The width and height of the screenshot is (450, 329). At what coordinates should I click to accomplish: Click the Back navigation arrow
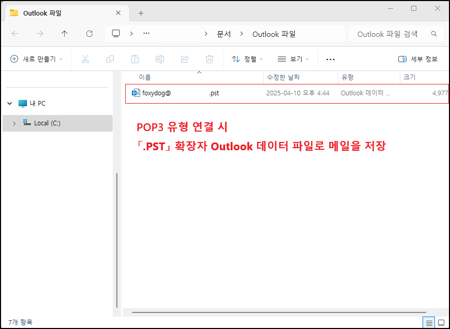[15, 34]
